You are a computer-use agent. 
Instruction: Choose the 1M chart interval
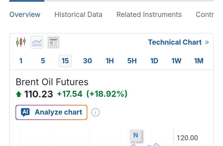(199, 61)
